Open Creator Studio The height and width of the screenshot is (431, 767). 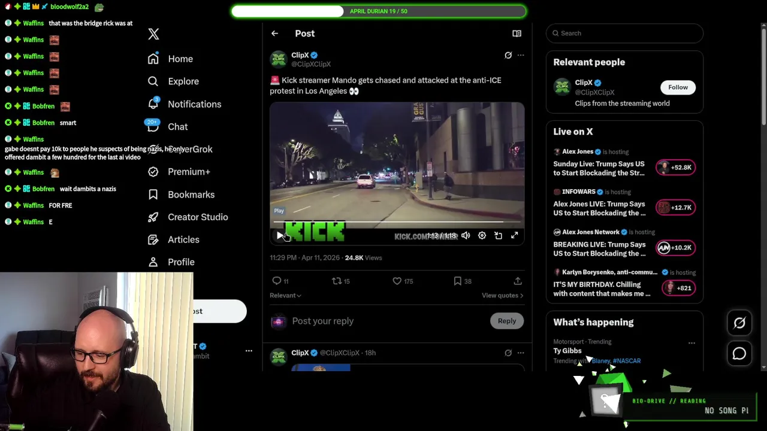pos(188,217)
